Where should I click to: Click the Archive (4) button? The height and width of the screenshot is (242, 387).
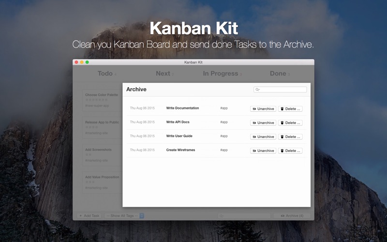tap(292, 215)
